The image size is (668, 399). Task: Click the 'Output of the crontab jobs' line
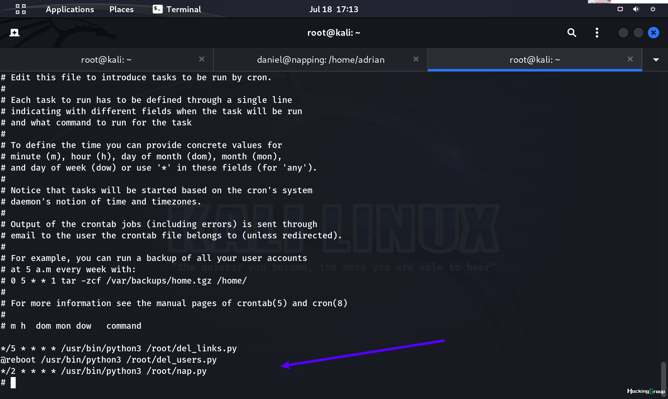159,224
